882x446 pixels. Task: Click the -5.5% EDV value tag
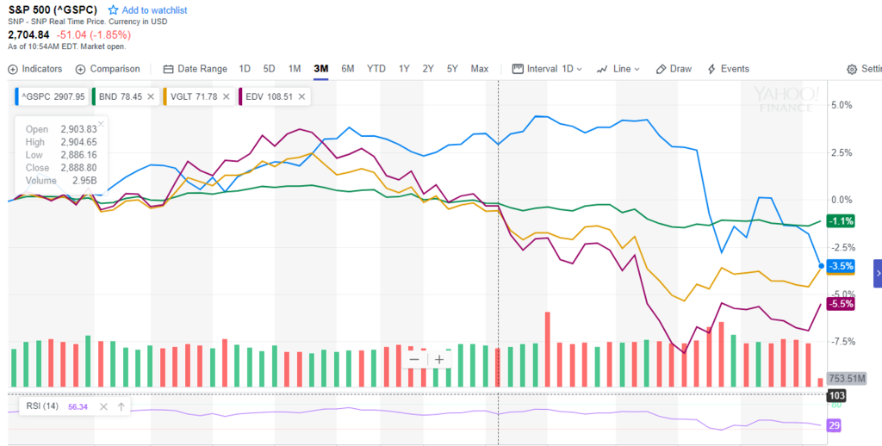841,304
